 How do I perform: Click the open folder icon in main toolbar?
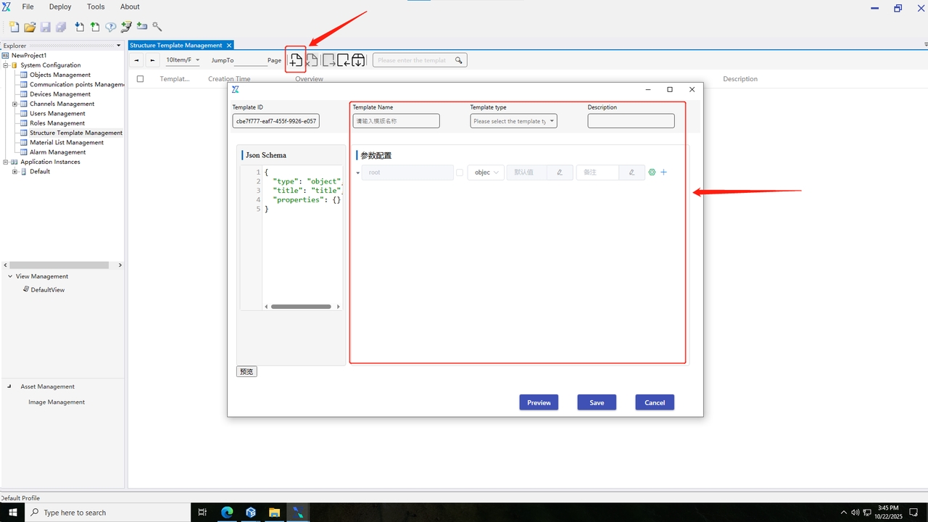coord(30,27)
